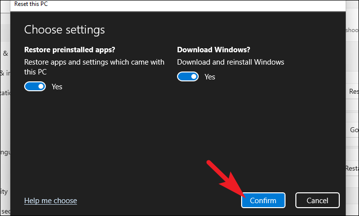Click the Reset this PC window title
This screenshot has height=216, width=359.
pyautogui.click(x=31, y=4)
